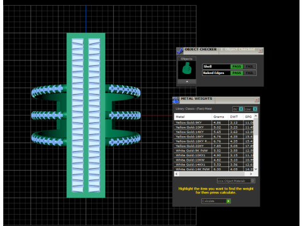
Task: Click PASS indicator in the Shell row
Action: tap(237, 67)
